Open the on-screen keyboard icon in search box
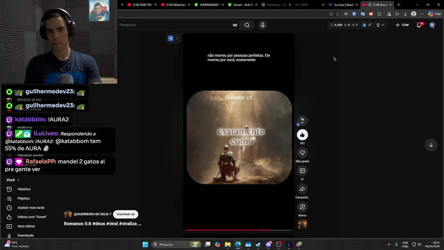The image size is (444, 250). click(235, 25)
